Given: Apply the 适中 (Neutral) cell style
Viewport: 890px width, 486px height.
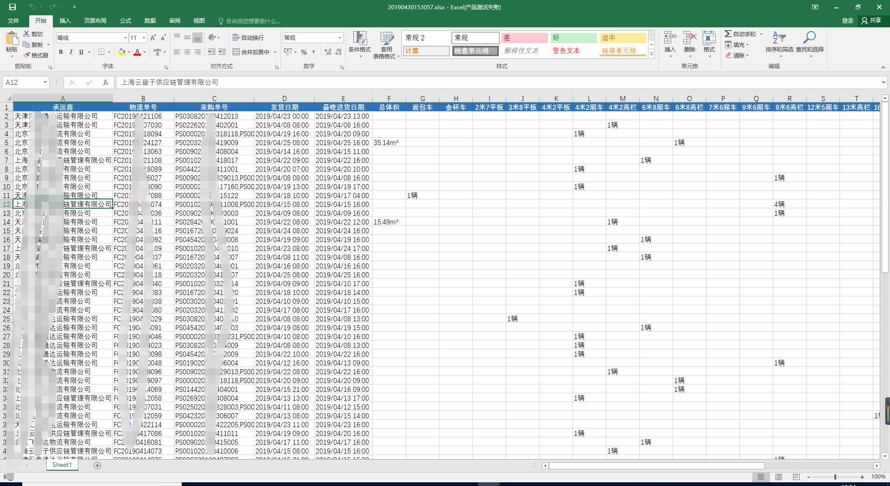Looking at the screenshot, I should (x=623, y=38).
